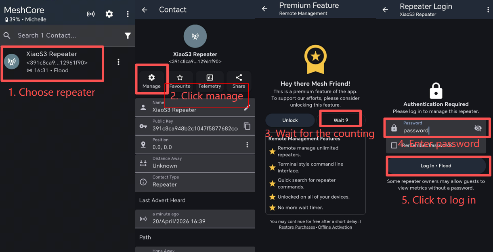Open MeshCore header overflow menu
Viewport: 493px width, 252px height.
tap(128, 14)
